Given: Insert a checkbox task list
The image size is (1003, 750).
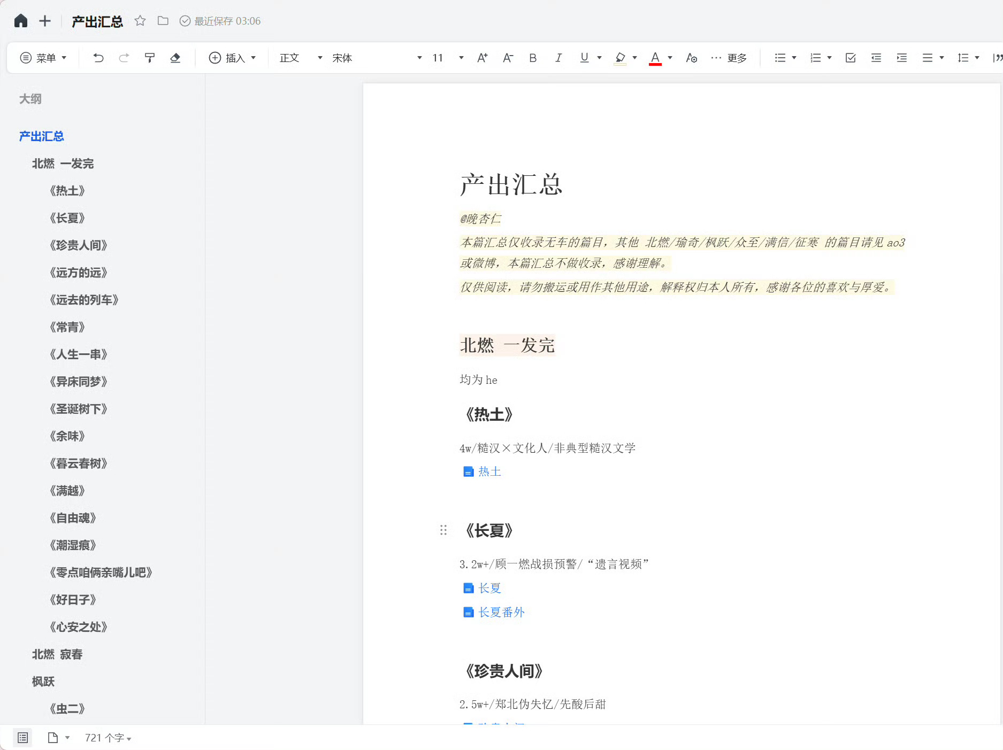Looking at the screenshot, I should click(851, 58).
